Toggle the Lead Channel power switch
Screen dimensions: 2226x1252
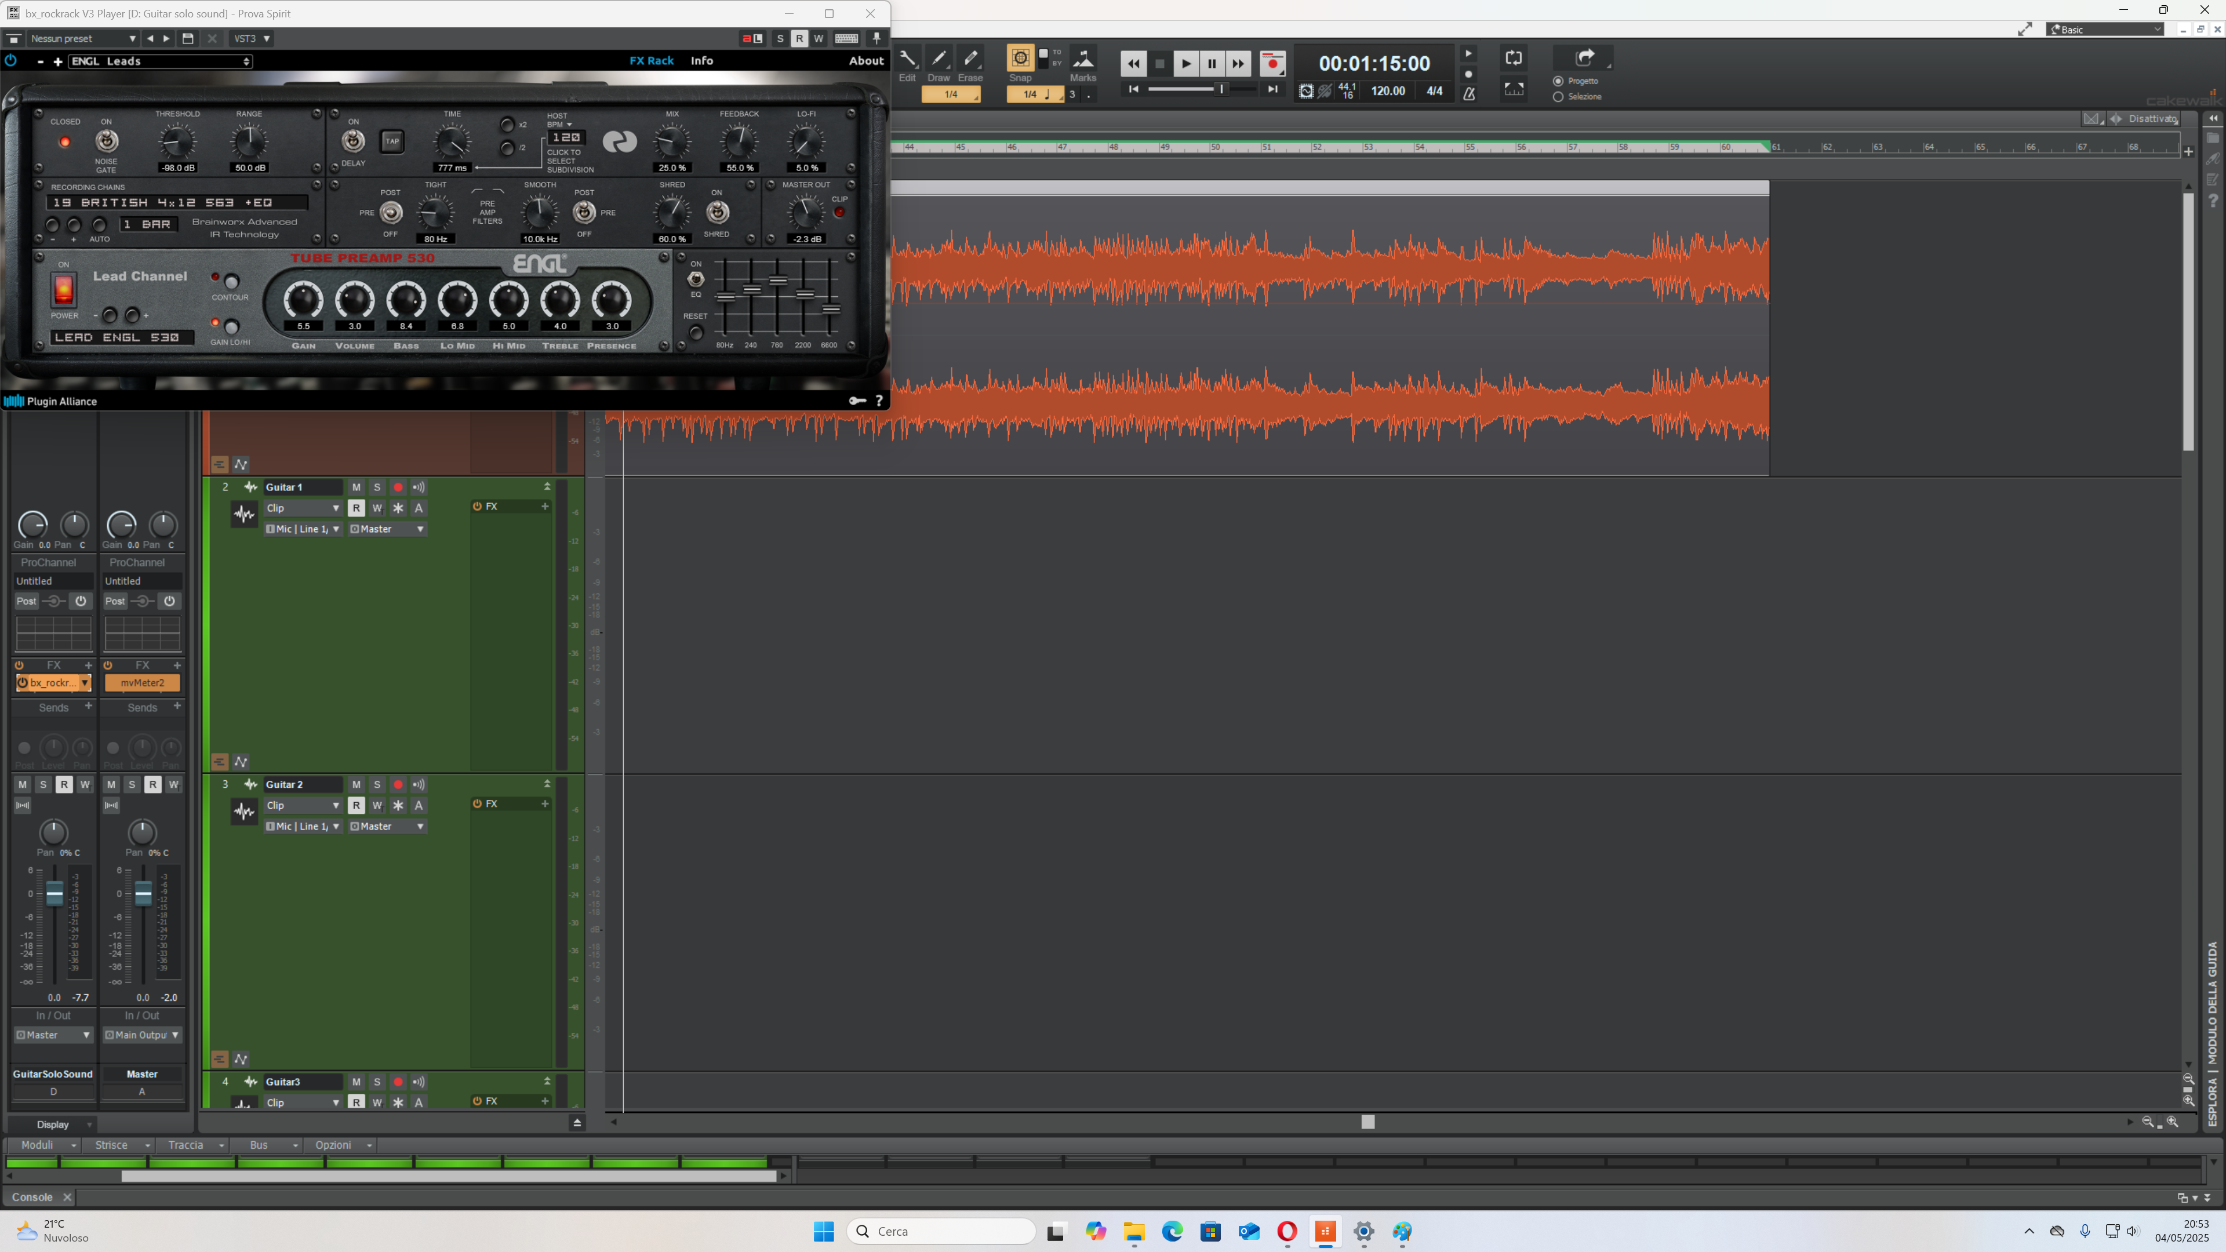(x=63, y=289)
